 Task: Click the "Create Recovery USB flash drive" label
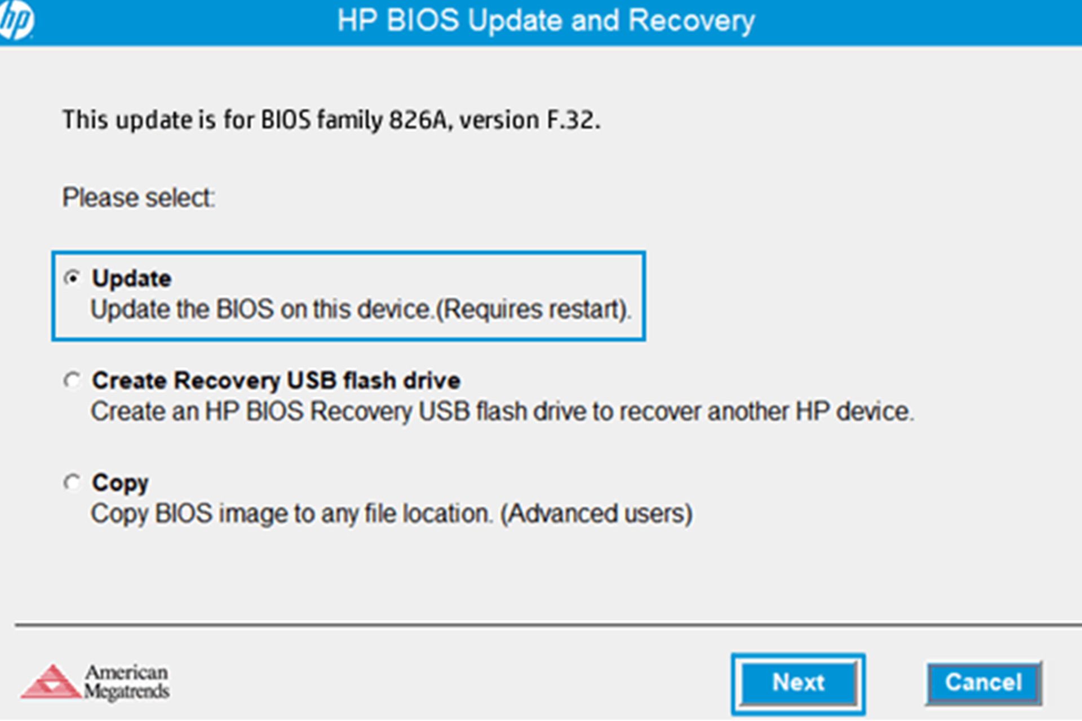276,381
